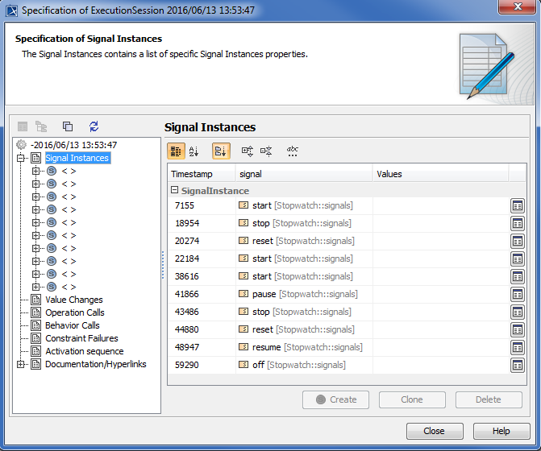Select Value Changes in the tree
Image resolution: width=541 pixels, height=451 pixels.
pos(73,300)
